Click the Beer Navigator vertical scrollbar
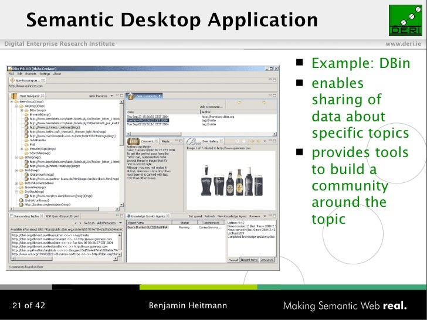The width and height of the screenshot is (427, 320). point(121,154)
